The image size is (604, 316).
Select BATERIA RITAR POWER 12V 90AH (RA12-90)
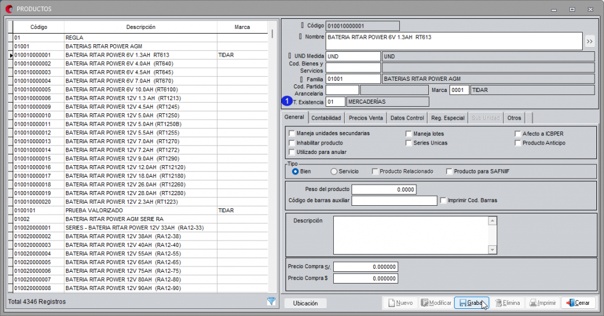coord(140,288)
